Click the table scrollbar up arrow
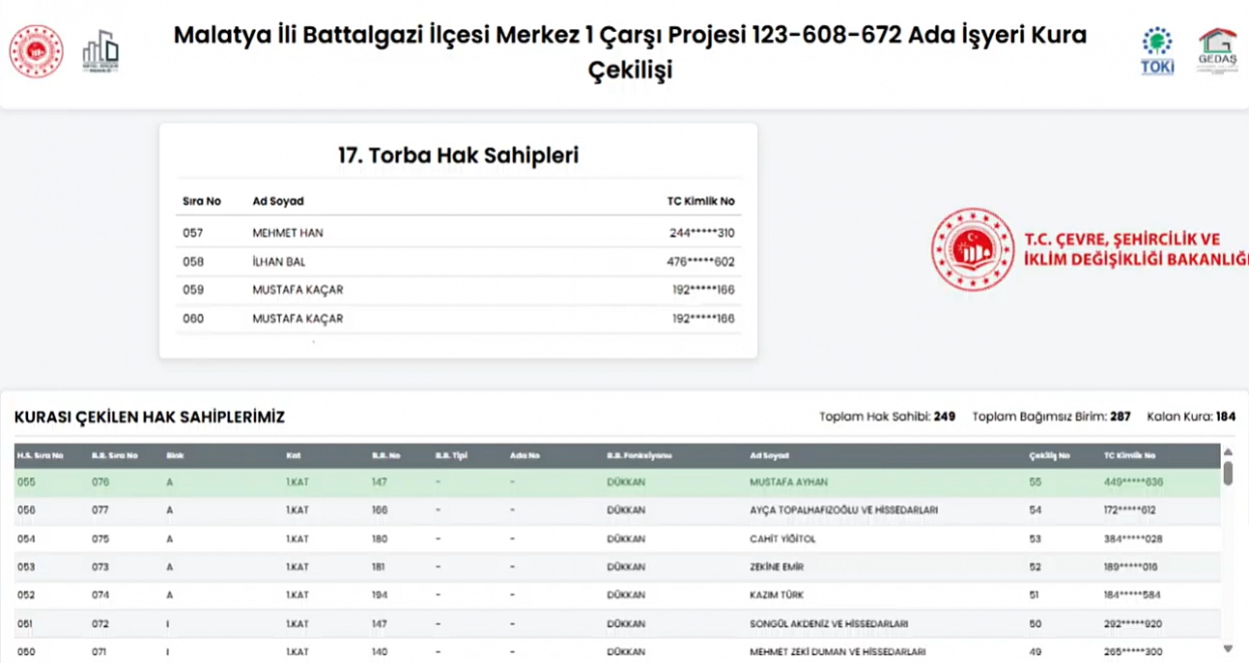 [1228, 452]
